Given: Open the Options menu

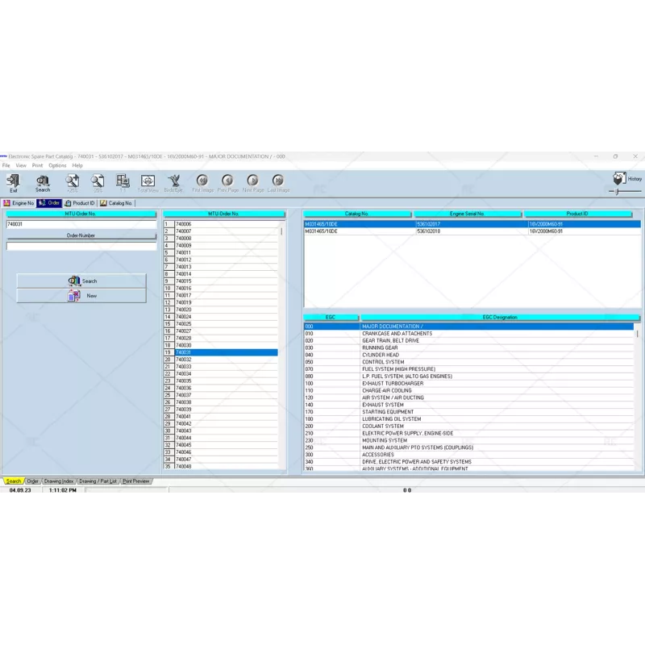Looking at the screenshot, I should tap(57, 165).
